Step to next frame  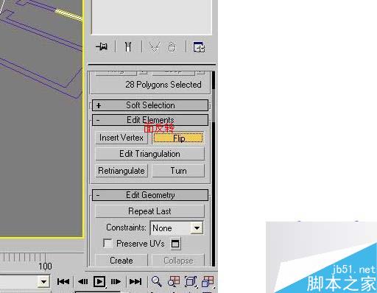[x=116, y=281]
